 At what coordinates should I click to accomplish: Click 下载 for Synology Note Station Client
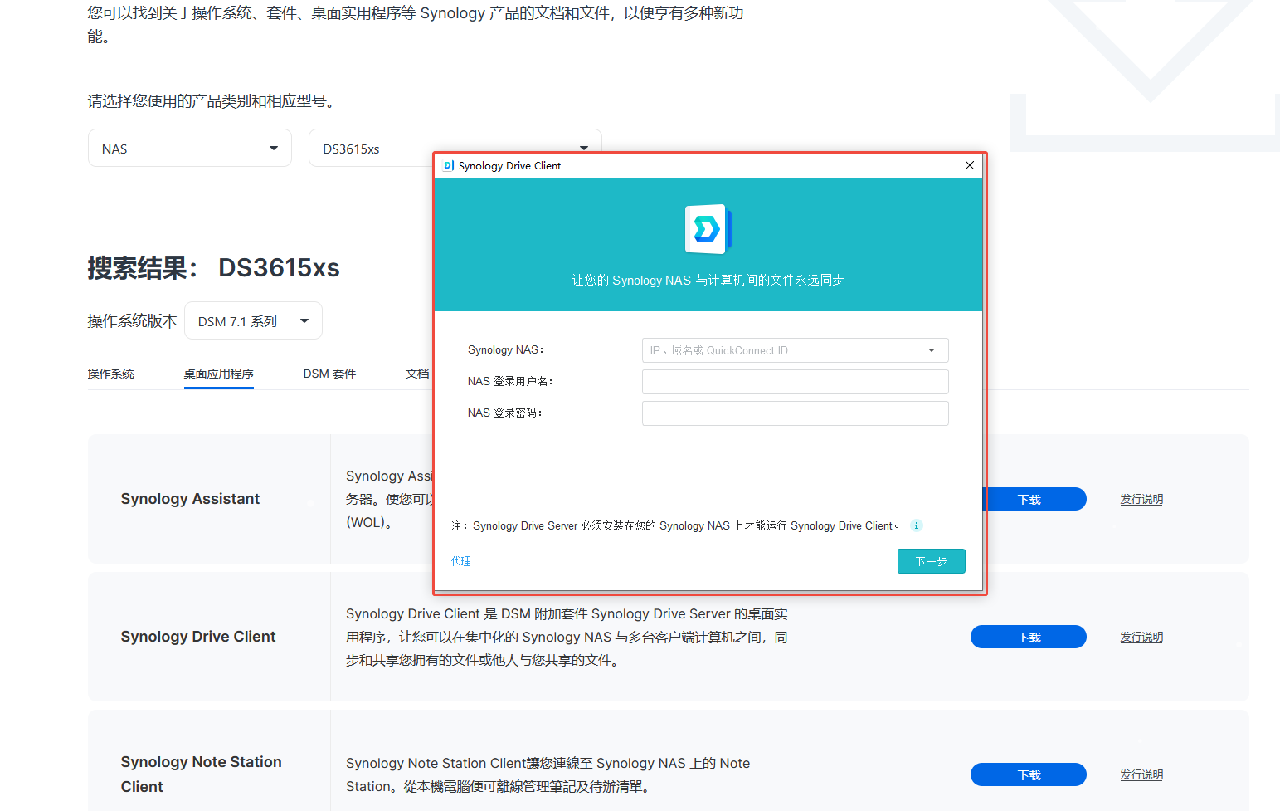coord(1028,774)
